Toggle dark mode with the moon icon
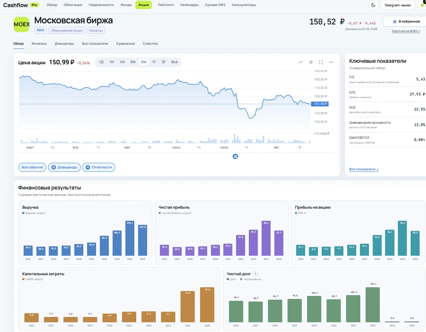Viewport: 426px width, 332px height. 373,5
